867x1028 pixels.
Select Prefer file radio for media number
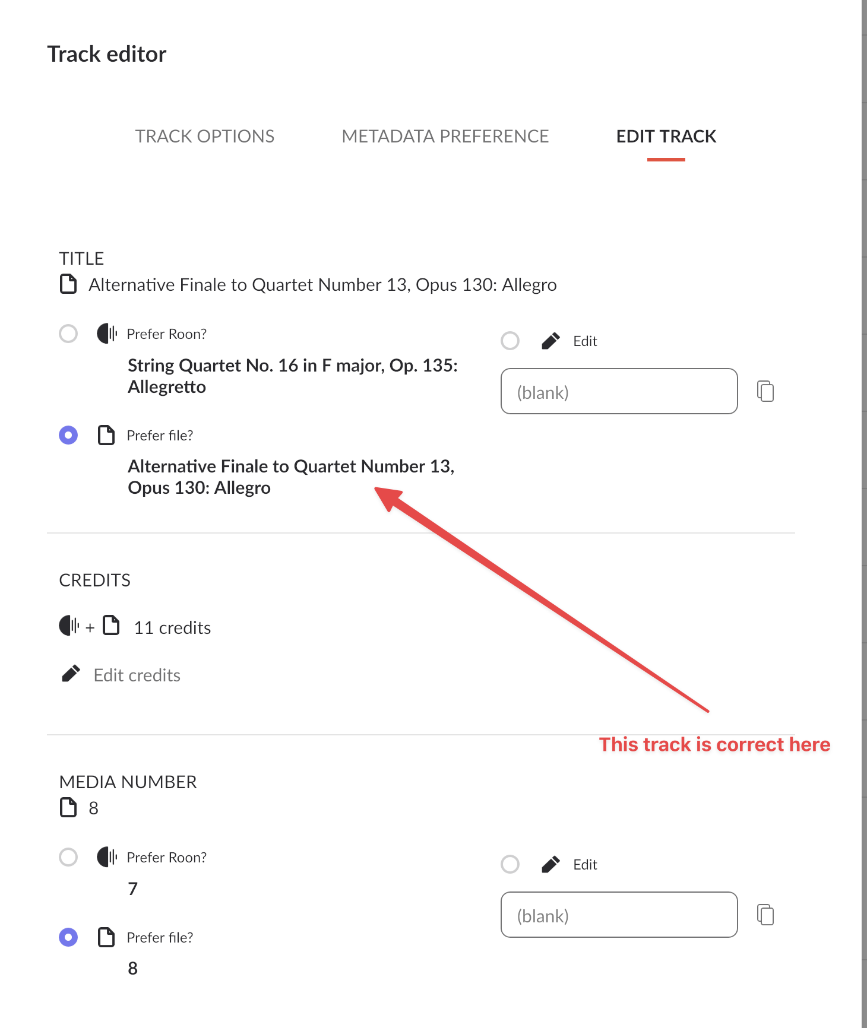point(68,937)
